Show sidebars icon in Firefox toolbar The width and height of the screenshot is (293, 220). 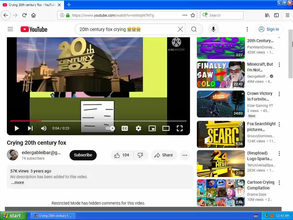coord(276,15)
